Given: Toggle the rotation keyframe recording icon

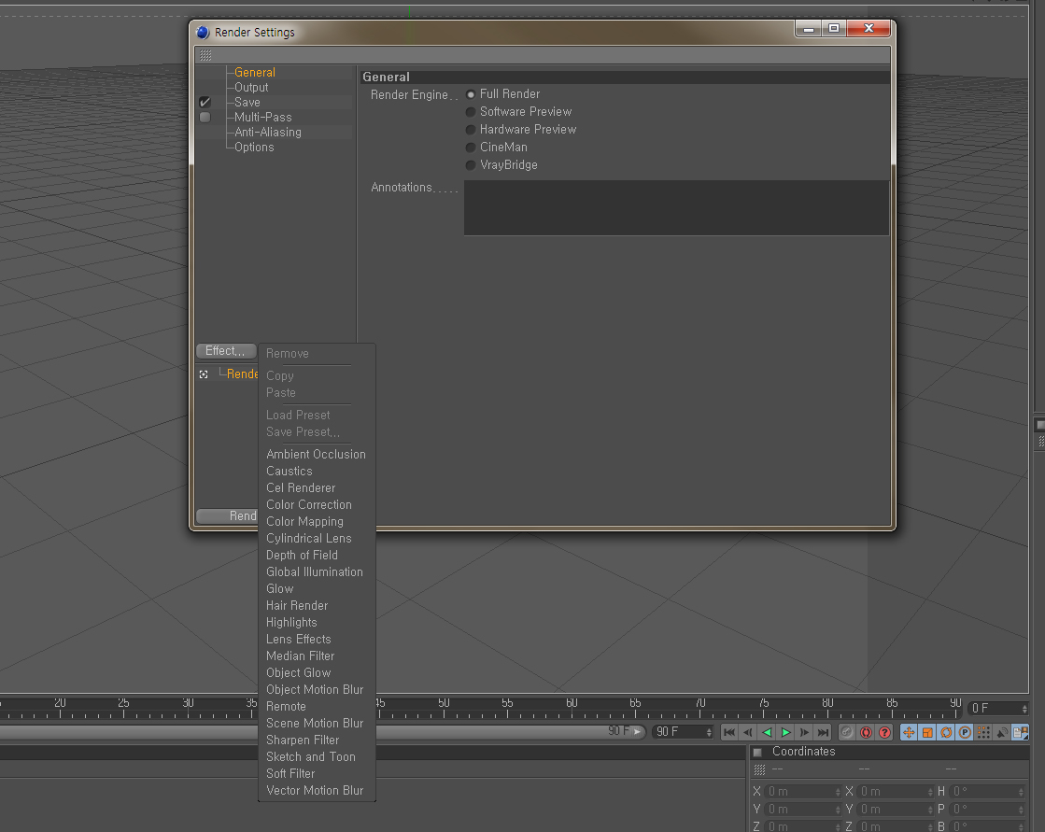Looking at the screenshot, I should pyautogui.click(x=946, y=732).
